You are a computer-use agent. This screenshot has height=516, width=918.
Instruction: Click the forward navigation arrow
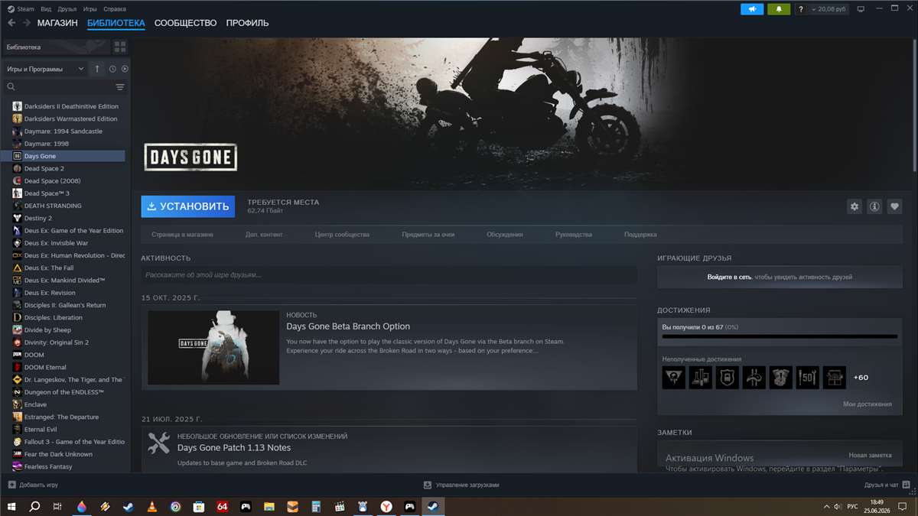(x=26, y=23)
